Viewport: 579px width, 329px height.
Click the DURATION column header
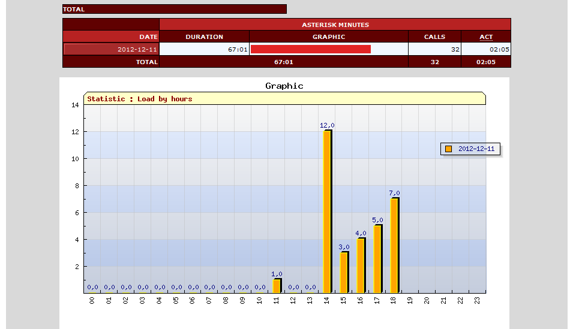tap(204, 37)
